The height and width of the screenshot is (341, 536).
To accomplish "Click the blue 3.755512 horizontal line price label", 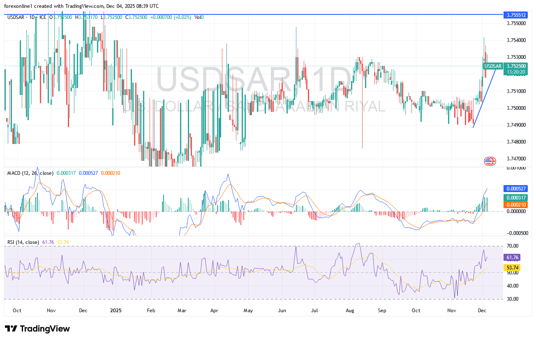I will click(x=518, y=15).
